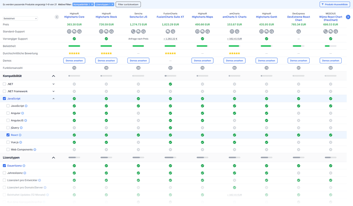The height and width of the screenshot is (206, 353).
Task: Click Demos ansehen for Wijmo React Chart
Action: [331, 61]
